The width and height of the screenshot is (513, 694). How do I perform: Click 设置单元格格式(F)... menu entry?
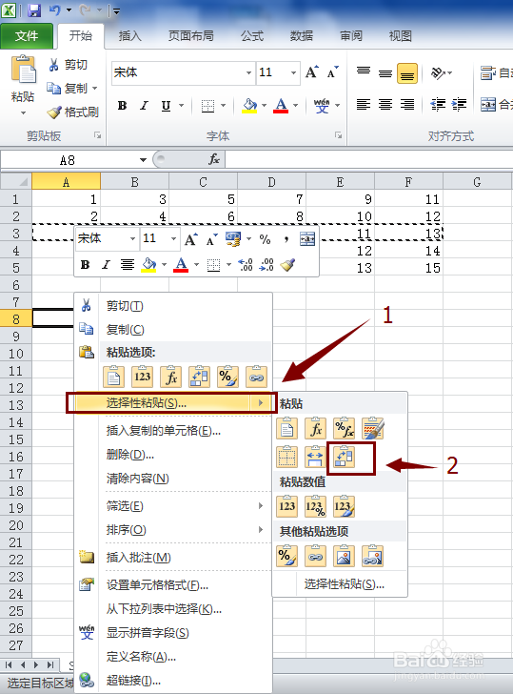(x=173, y=585)
